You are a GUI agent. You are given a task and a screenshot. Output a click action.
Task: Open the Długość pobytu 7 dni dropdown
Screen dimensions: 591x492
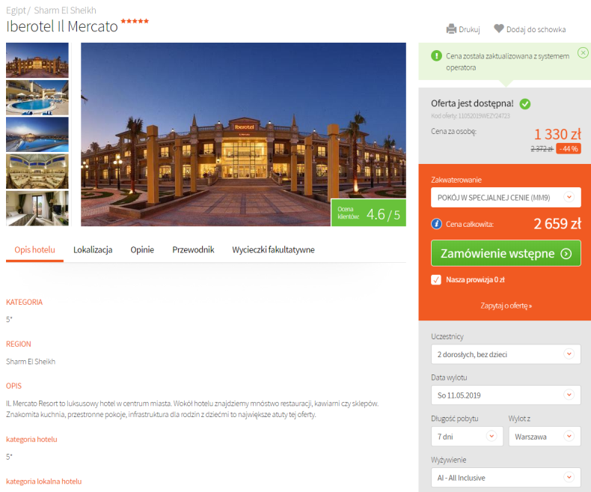pos(467,437)
